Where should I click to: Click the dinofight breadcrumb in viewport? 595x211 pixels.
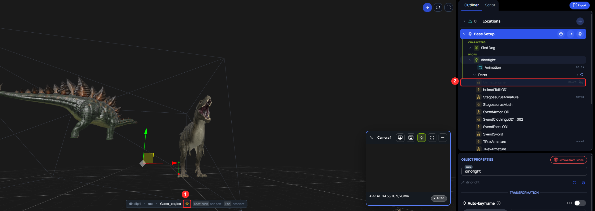(x=135, y=204)
